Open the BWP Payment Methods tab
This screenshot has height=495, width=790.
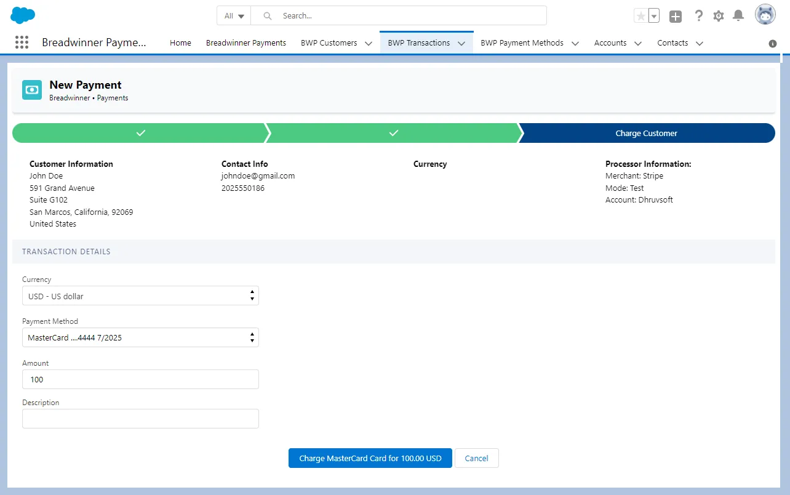tap(522, 43)
